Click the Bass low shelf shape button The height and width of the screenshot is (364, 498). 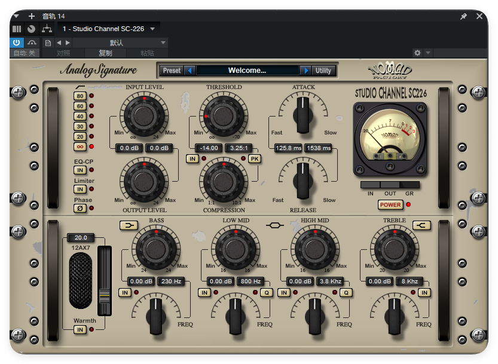click(129, 225)
